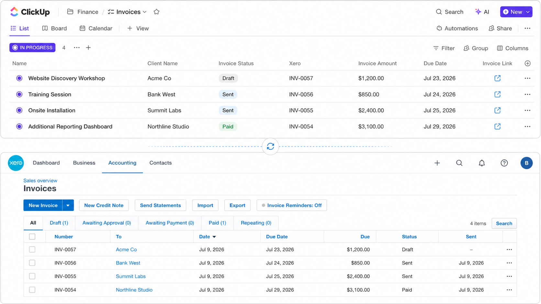
Task: Open Xero user avatar B
Action: tap(526, 163)
